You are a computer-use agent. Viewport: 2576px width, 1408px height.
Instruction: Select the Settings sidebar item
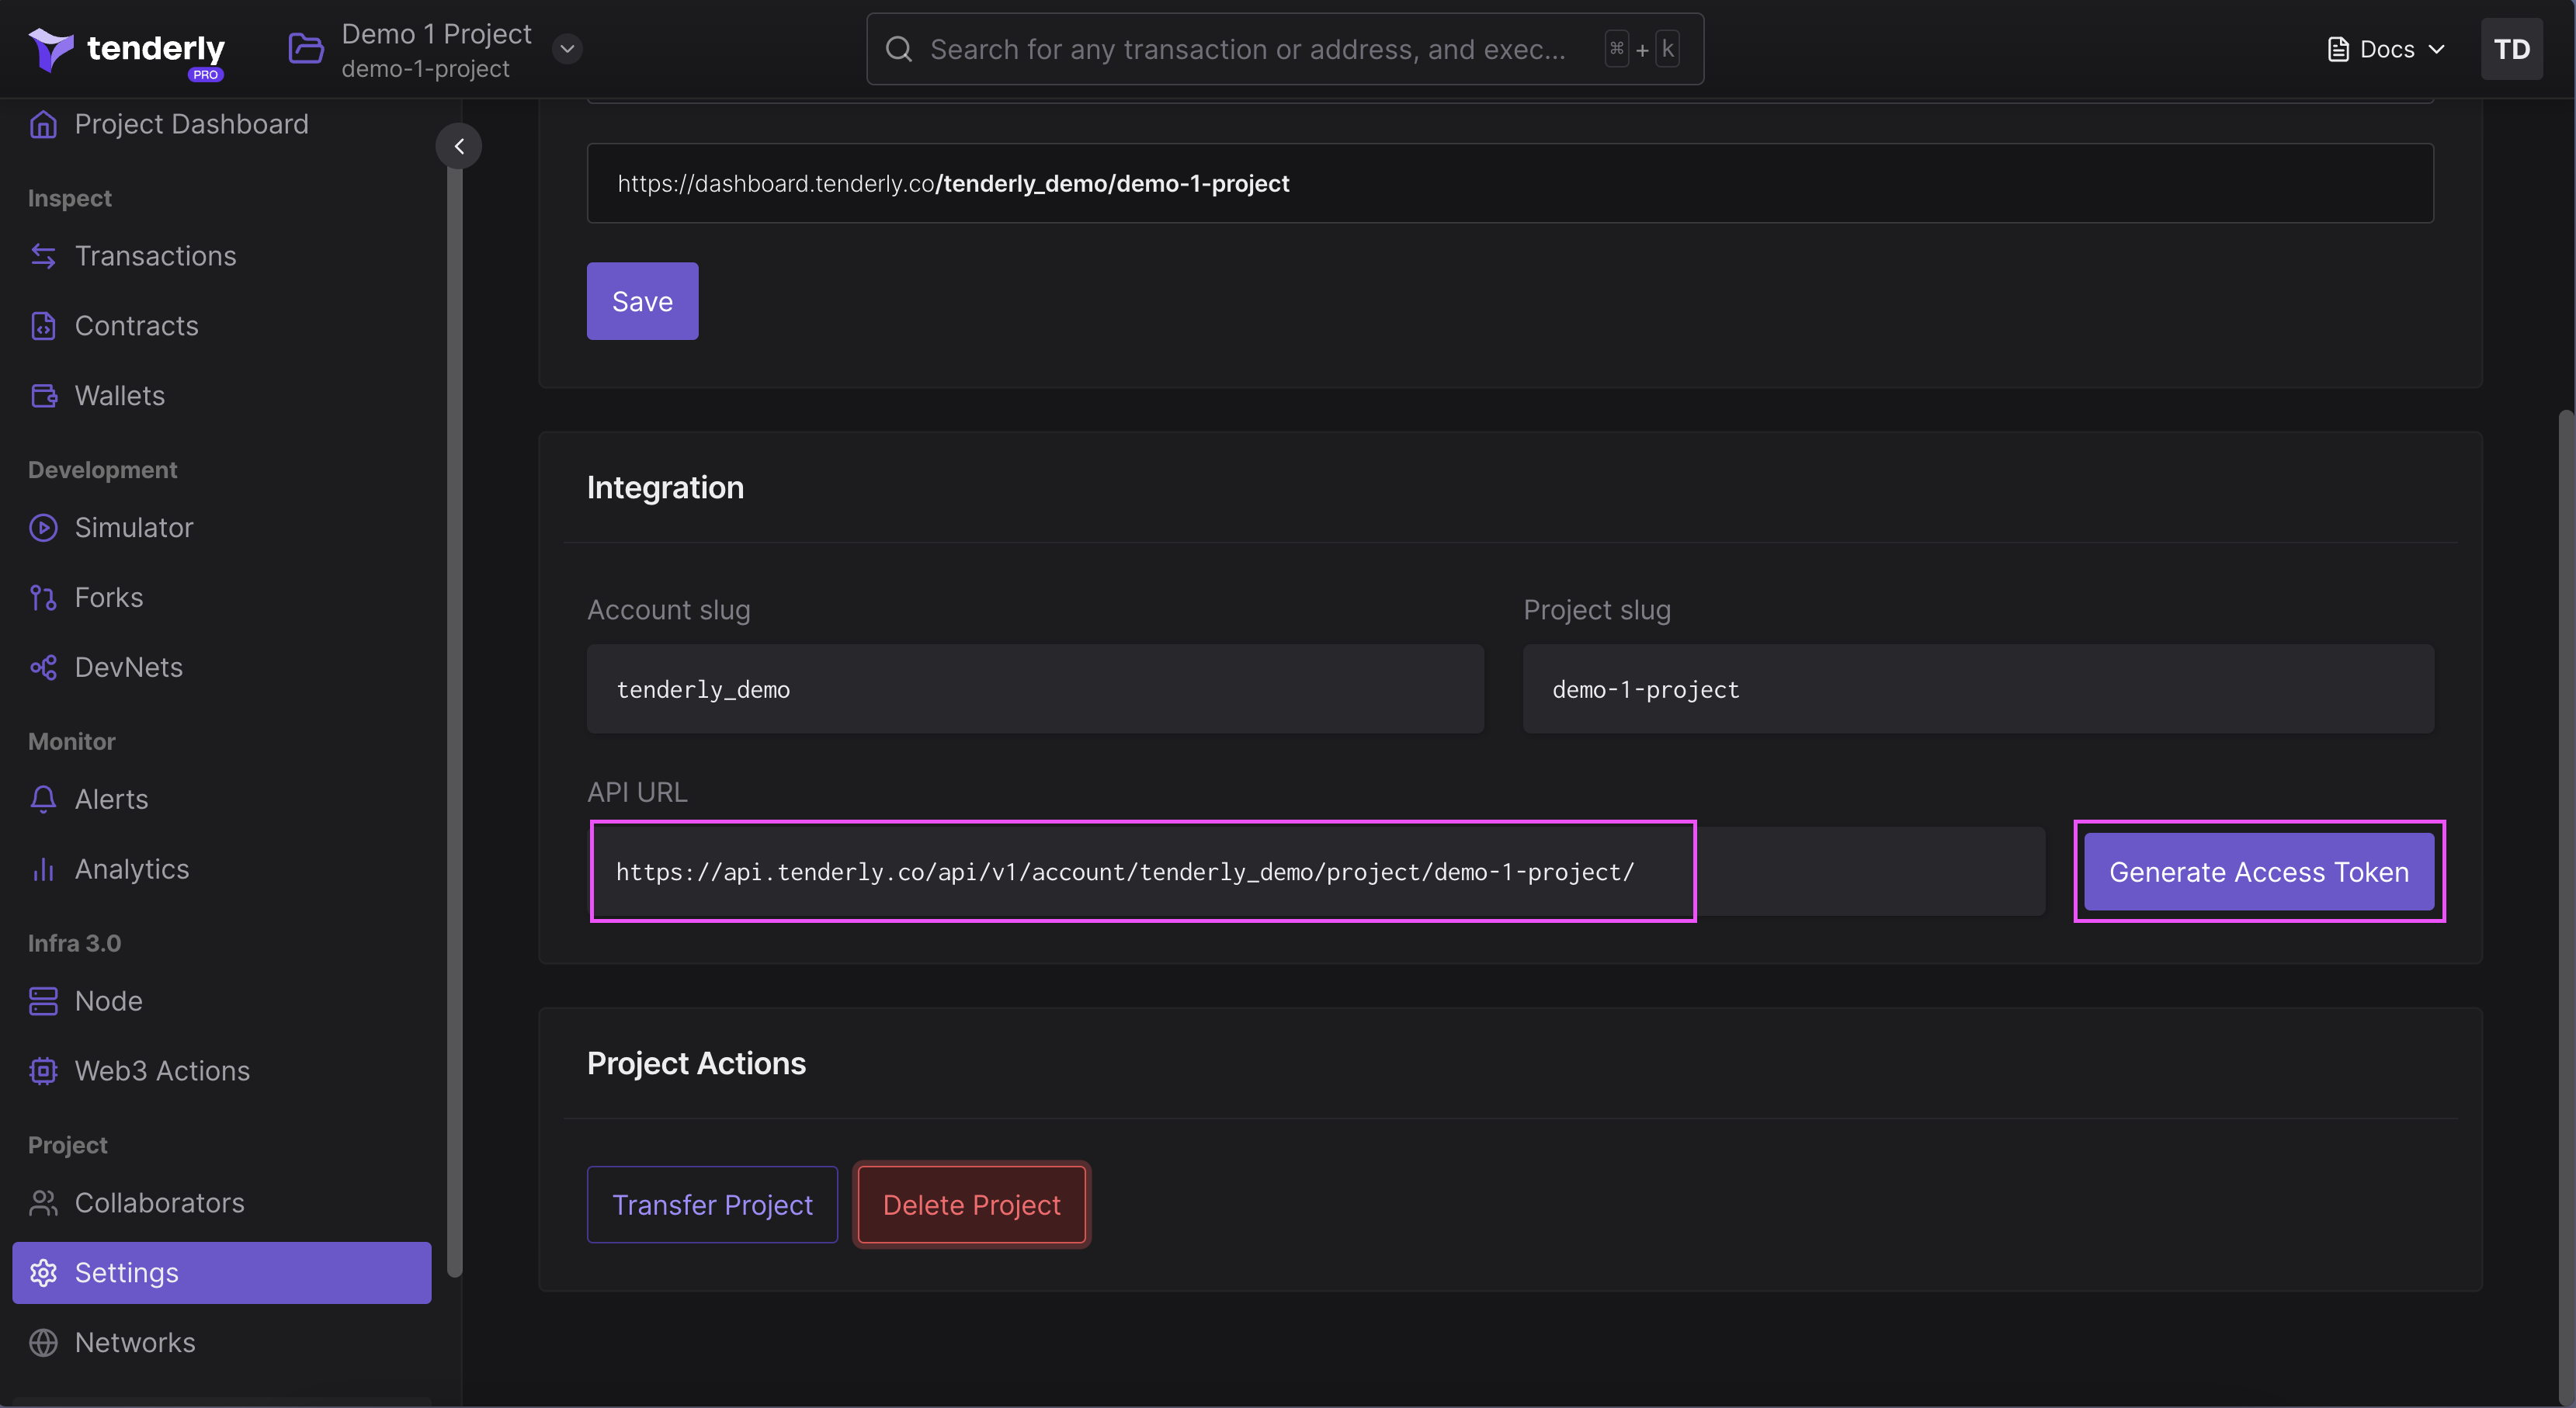tap(222, 1273)
